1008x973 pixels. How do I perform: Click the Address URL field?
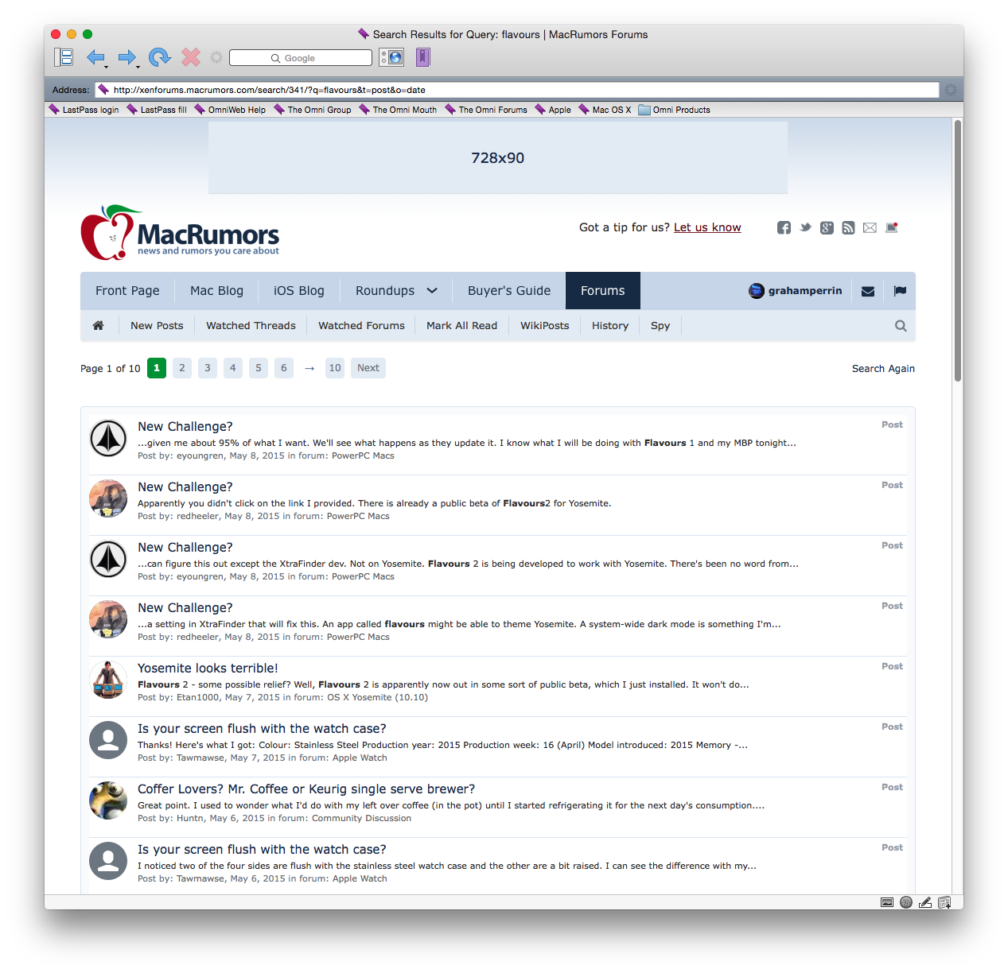tap(517, 90)
